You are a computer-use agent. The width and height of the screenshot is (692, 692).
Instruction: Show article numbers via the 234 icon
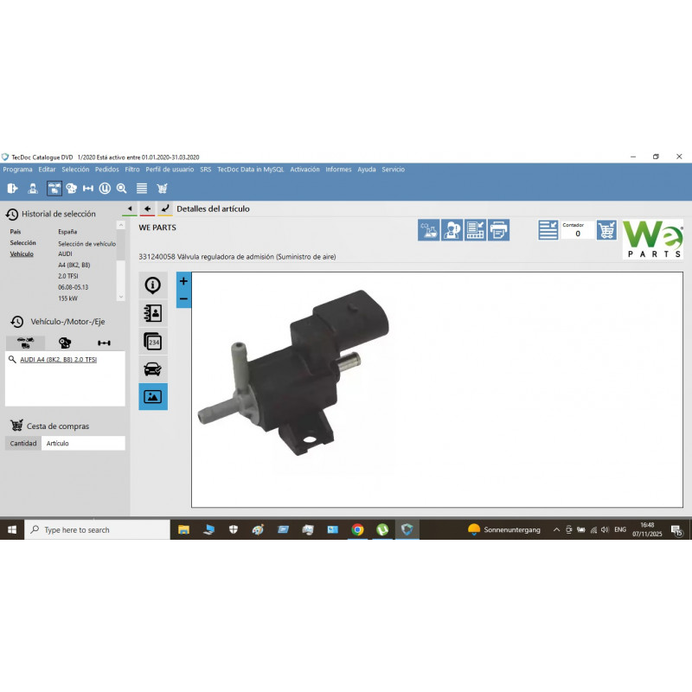coord(153,342)
